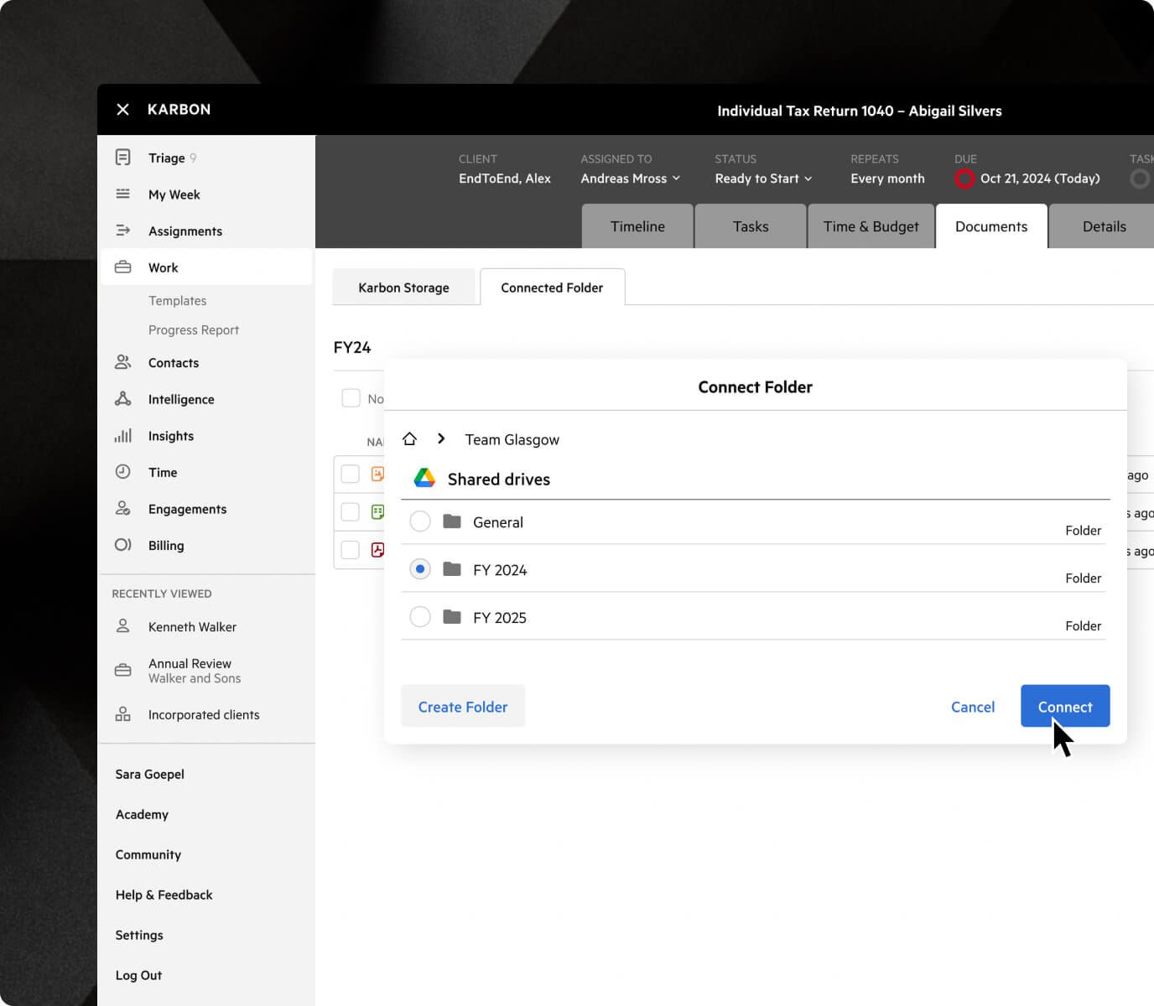Click the Google Drive logo in the dialog
The image size is (1154, 1006).
[x=424, y=477]
